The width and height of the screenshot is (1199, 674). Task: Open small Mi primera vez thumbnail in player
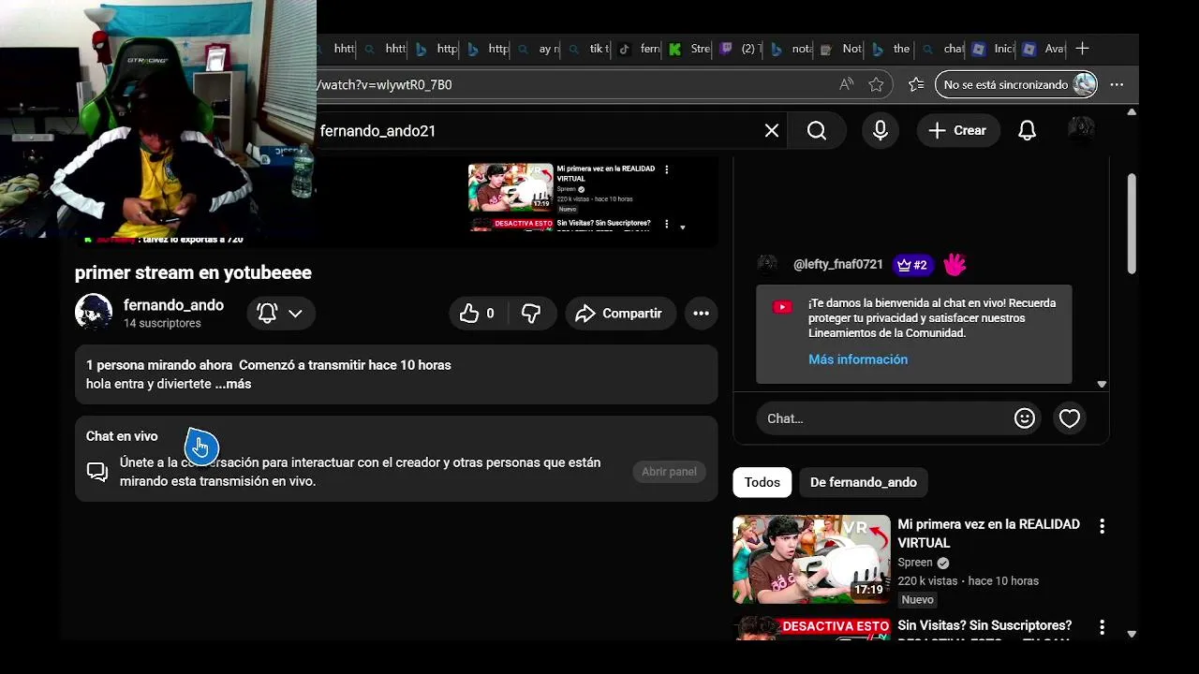tap(511, 187)
